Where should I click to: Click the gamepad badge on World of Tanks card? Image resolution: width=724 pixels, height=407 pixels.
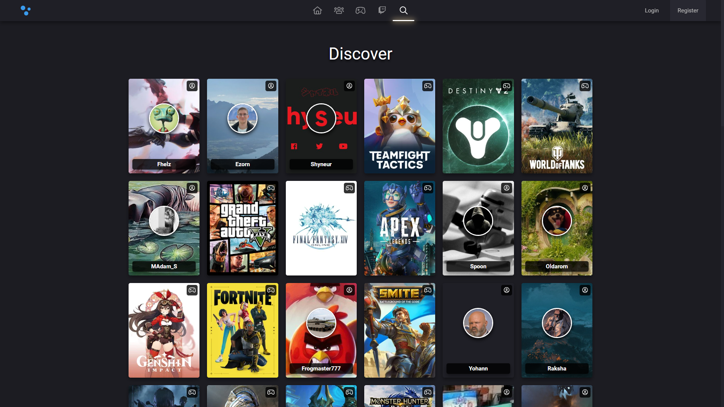click(x=585, y=86)
